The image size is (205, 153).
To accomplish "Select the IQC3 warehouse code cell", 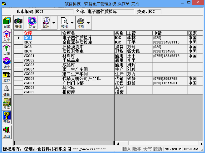I will pyautogui.click(x=42, y=47).
